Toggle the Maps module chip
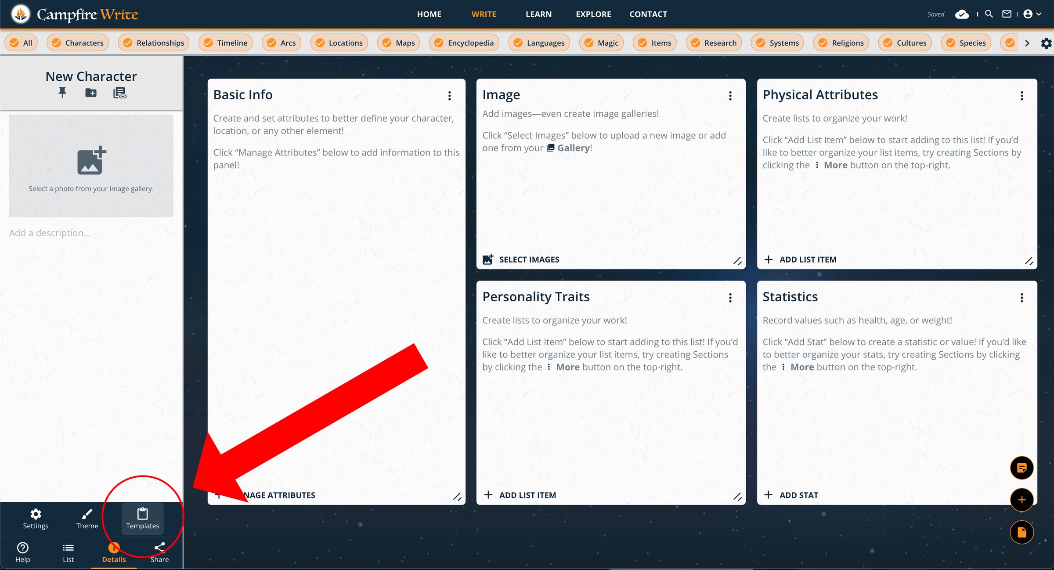Image resolution: width=1054 pixels, height=570 pixels. pos(399,43)
